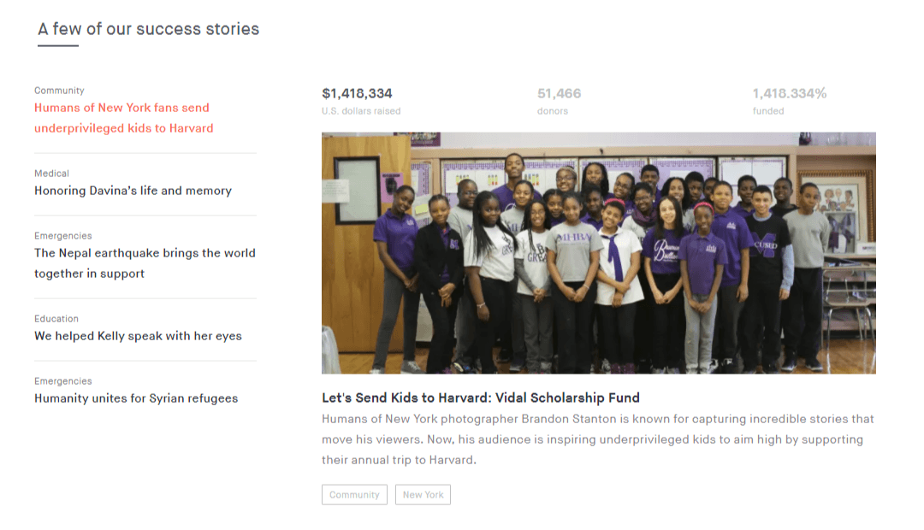Select the Humans of New York Harvard story
This screenshot has height=530, width=924.
click(x=124, y=118)
